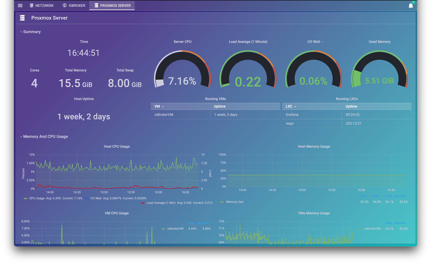The width and height of the screenshot is (431, 265).
Task: Click the Running LXCs Uptime column header
Action: tap(351, 107)
